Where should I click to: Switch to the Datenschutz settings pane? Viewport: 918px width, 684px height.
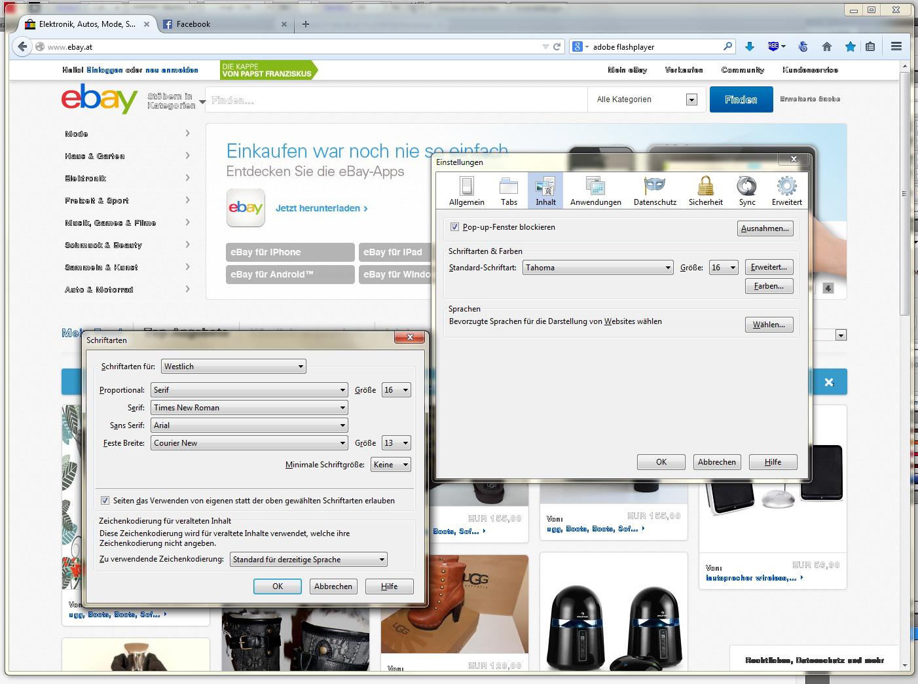(x=654, y=191)
